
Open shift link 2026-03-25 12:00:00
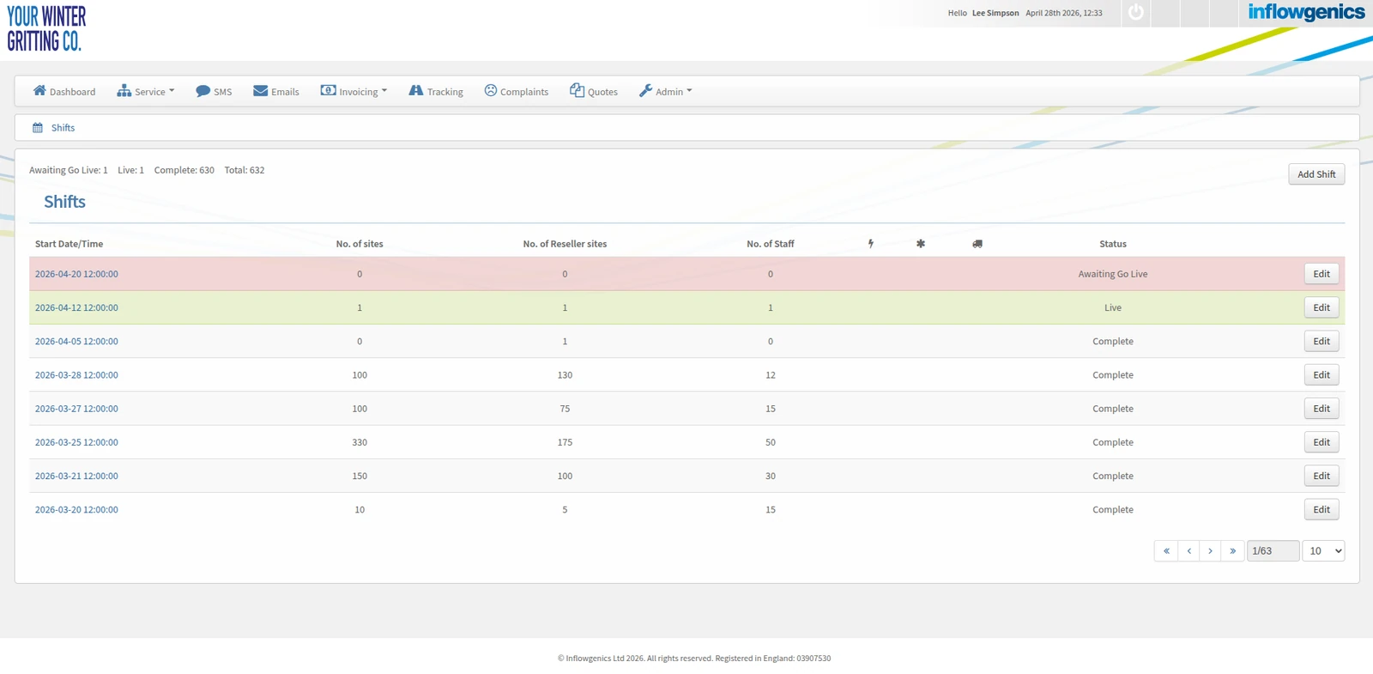[x=76, y=442]
